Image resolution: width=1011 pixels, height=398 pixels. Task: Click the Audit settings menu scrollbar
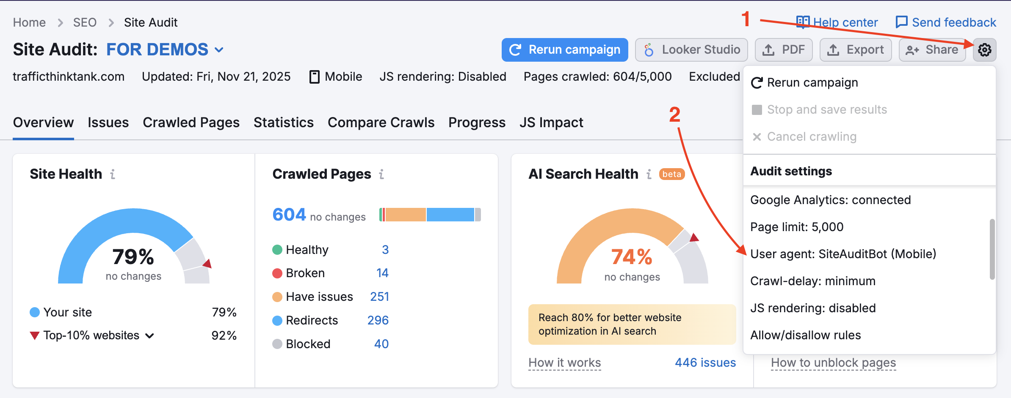pos(992,249)
